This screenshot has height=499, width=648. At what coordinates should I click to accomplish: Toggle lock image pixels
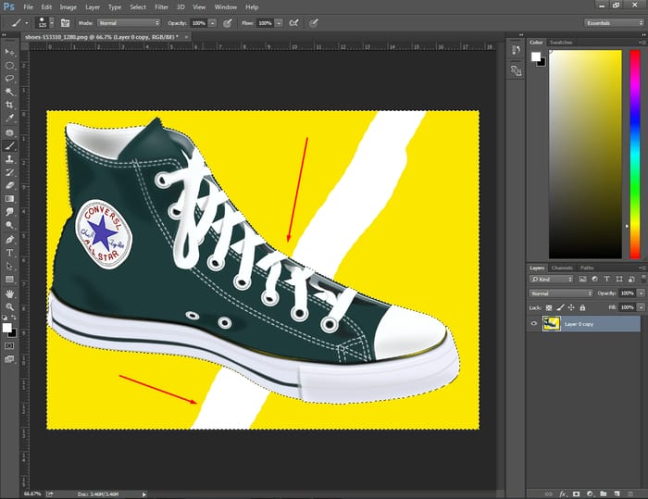(560, 307)
